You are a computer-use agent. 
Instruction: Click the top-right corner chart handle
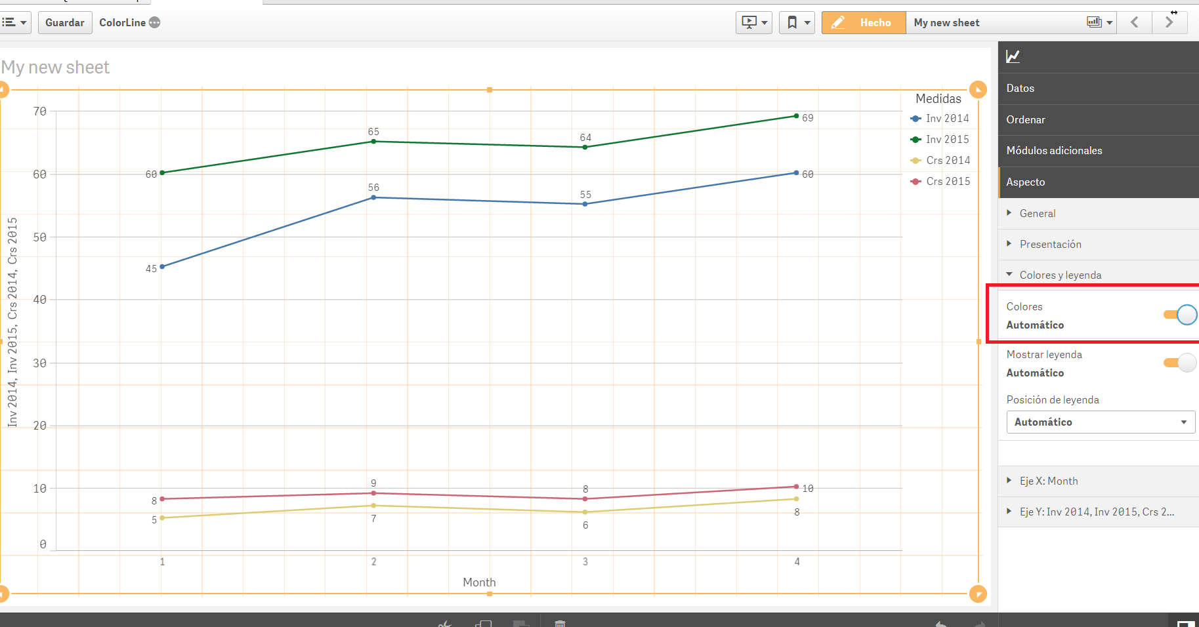(x=978, y=90)
